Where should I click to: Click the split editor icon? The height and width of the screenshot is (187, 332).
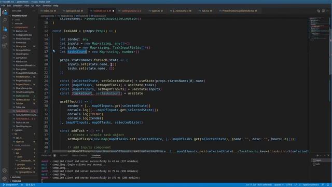pyautogui.click(x=323, y=11)
